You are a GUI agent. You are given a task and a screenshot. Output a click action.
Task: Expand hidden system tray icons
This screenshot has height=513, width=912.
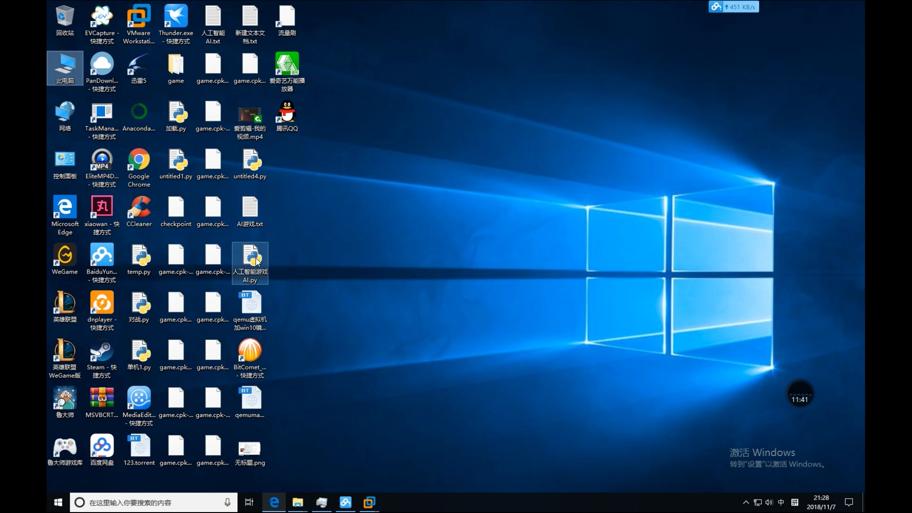(746, 502)
